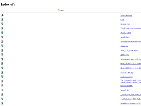Open the PeanutButterCarver1web.jpg link
This screenshot has width=141, height=106.
pos(131,59)
